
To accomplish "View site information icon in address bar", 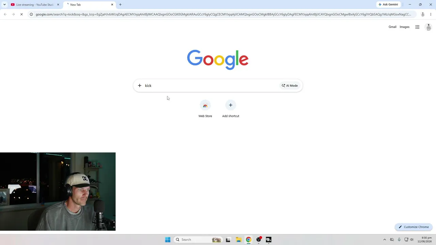I will (x=31, y=14).
